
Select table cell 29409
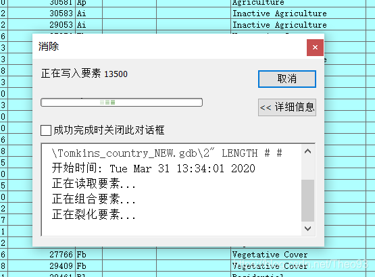coord(42,266)
